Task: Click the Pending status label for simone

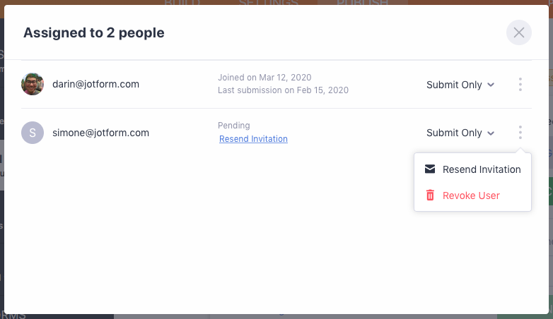Action: [x=234, y=126]
